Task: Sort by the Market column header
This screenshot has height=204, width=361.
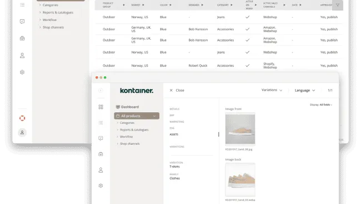Action: click(x=138, y=5)
